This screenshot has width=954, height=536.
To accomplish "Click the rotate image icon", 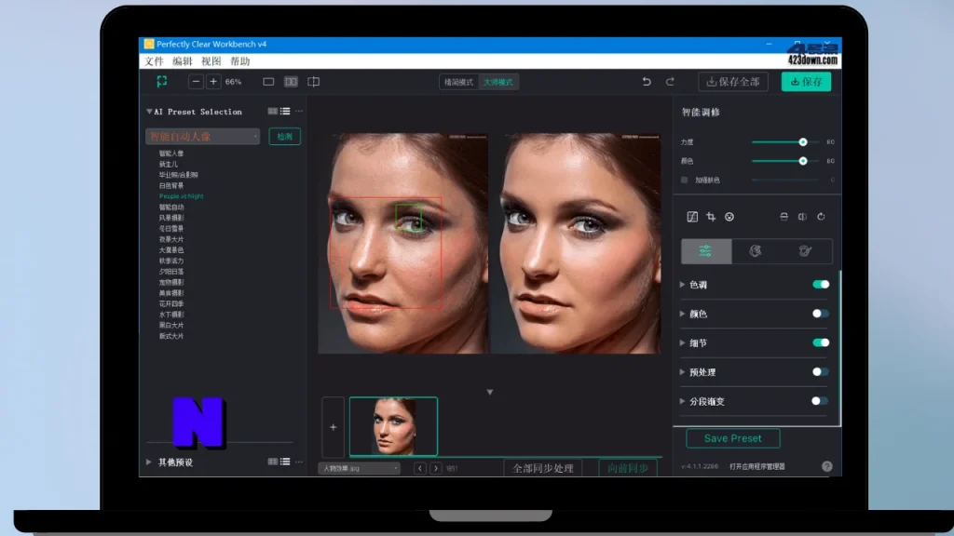I will click(x=821, y=217).
